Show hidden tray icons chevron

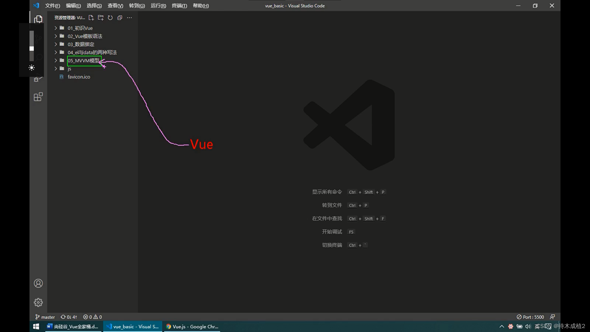[502, 326]
